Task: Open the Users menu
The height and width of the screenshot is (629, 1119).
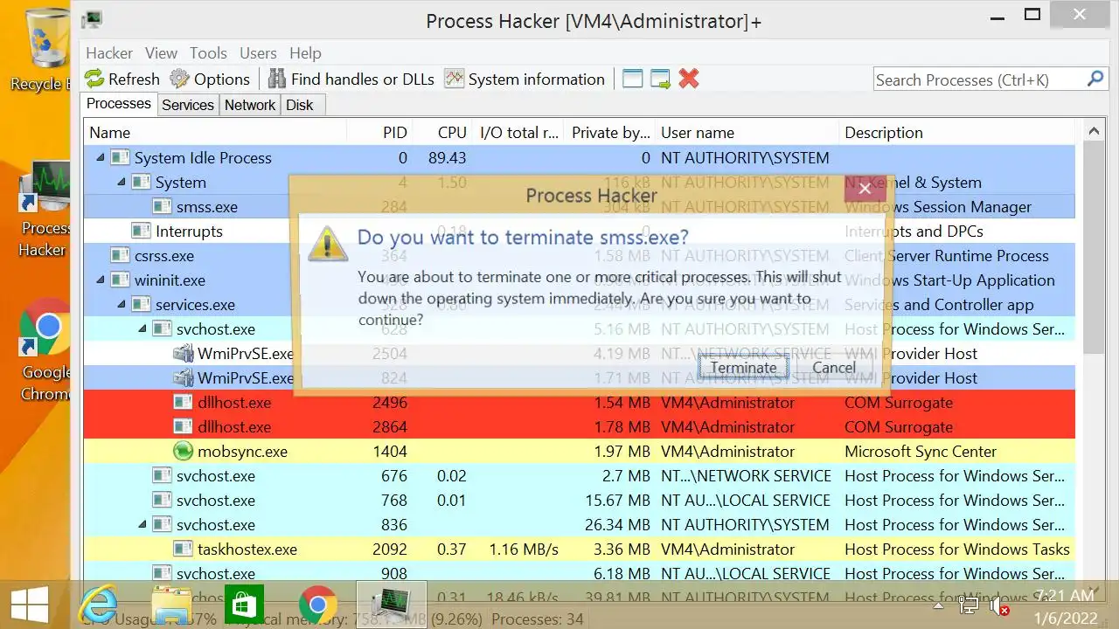Action: pos(258,53)
